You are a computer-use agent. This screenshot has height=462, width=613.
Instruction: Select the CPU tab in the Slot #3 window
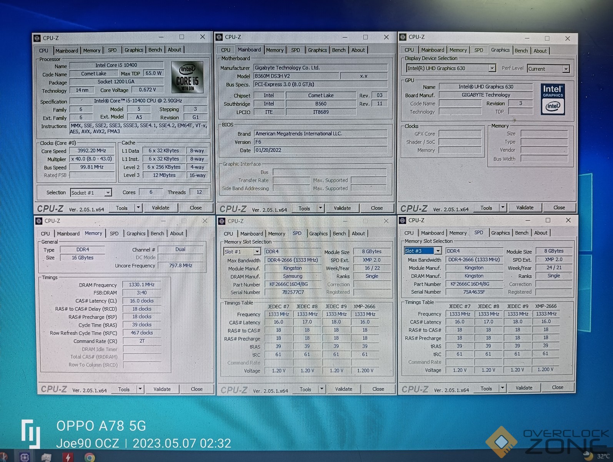(409, 233)
